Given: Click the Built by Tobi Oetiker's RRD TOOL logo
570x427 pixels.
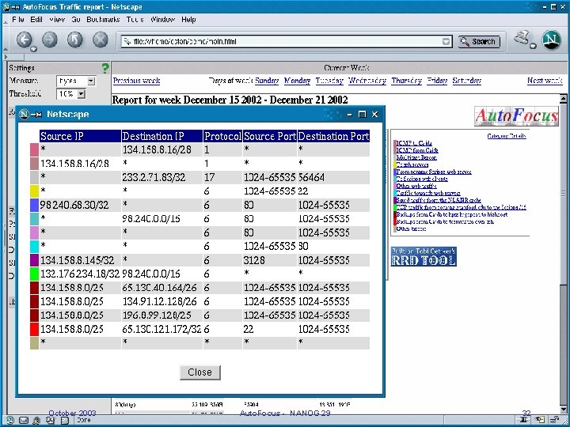Looking at the screenshot, I should point(424,256).
